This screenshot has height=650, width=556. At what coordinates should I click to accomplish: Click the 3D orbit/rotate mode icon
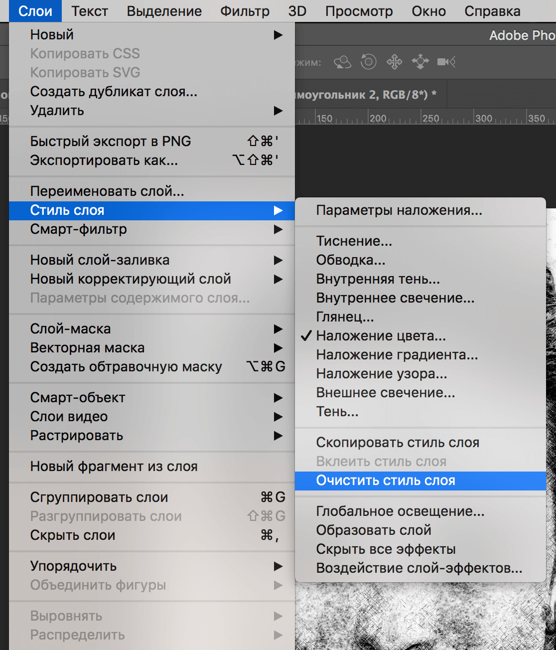[x=342, y=62]
